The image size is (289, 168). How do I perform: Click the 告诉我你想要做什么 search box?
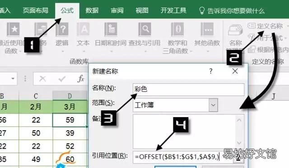click(236, 11)
